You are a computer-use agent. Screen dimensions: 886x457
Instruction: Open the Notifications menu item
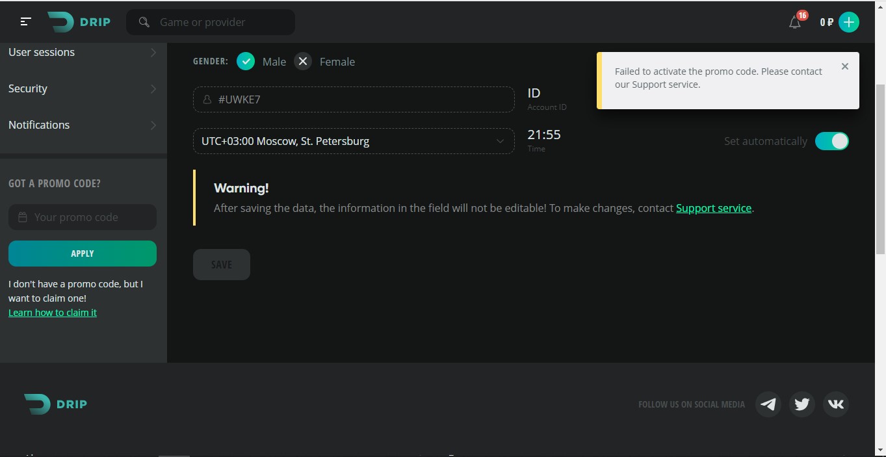tap(83, 125)
